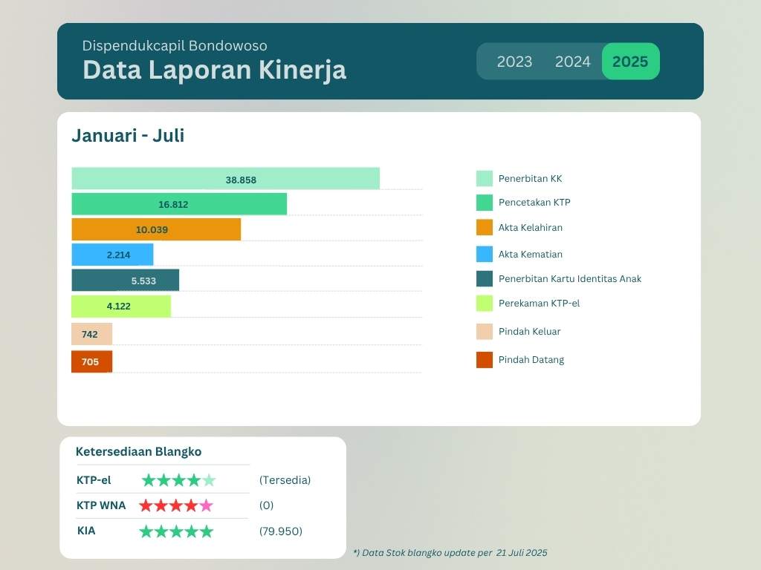761x570 pixels.
Task: Select the 10.039 orange bar
Action: click(156, 229)
